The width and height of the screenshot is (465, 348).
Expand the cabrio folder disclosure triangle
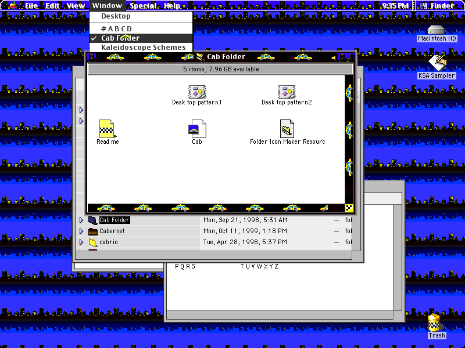[x=81, y=242]
